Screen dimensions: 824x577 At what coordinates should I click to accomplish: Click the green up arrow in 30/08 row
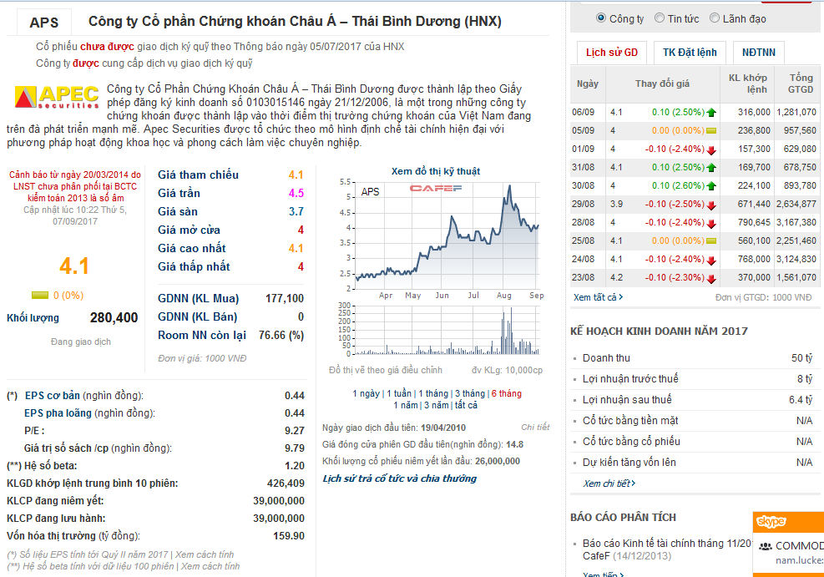click(x=711, y=185)
